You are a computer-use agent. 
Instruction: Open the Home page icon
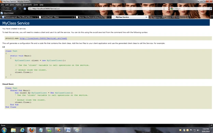click(x=25, y=9)
